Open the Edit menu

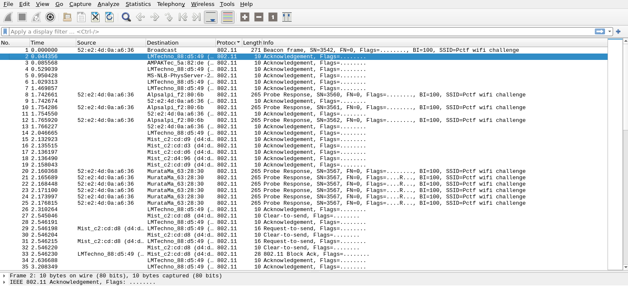[x=24, y=4]
